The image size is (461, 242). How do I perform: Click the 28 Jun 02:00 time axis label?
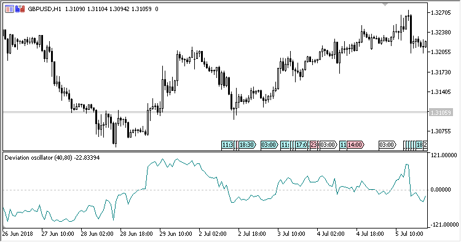coord(97,234)
